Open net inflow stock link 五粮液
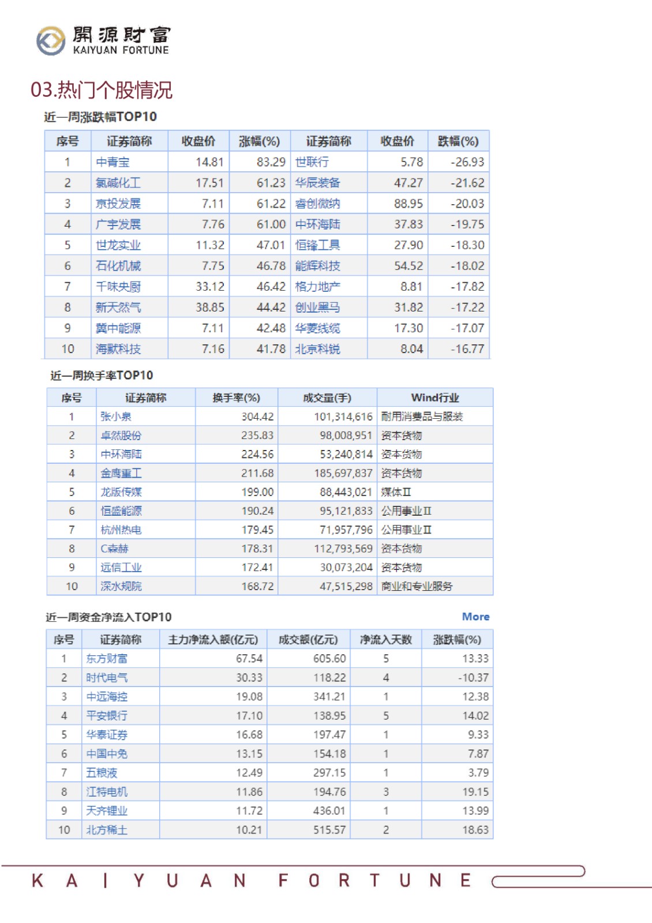 pos(102,773)
